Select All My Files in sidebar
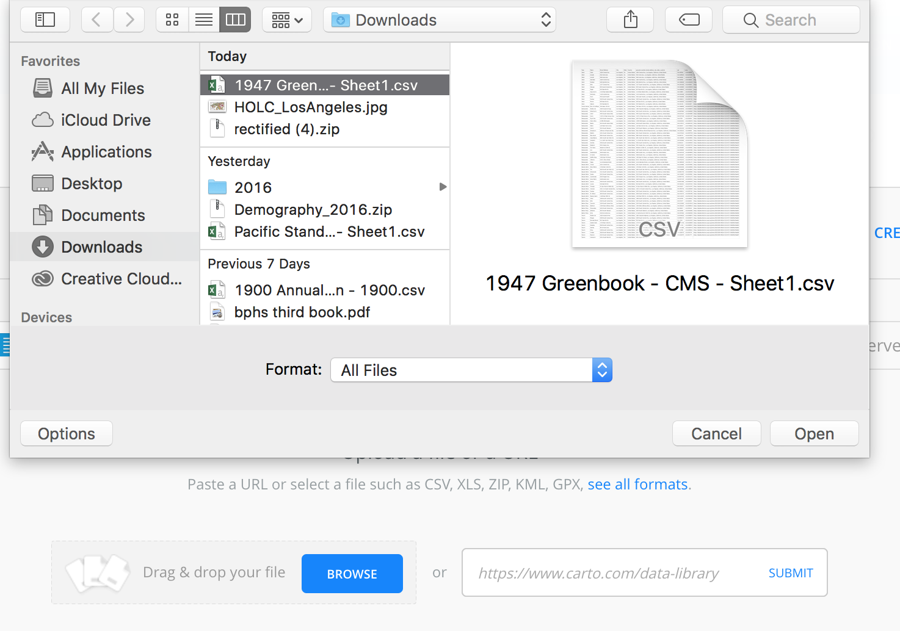This screenshot has width=900, height=631. [x=104, y=88]
